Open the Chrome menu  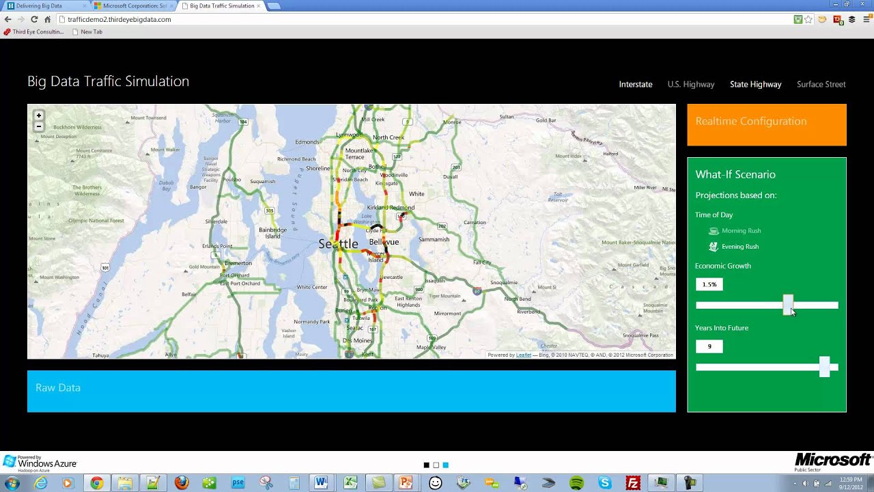click(x=866, y=20)
